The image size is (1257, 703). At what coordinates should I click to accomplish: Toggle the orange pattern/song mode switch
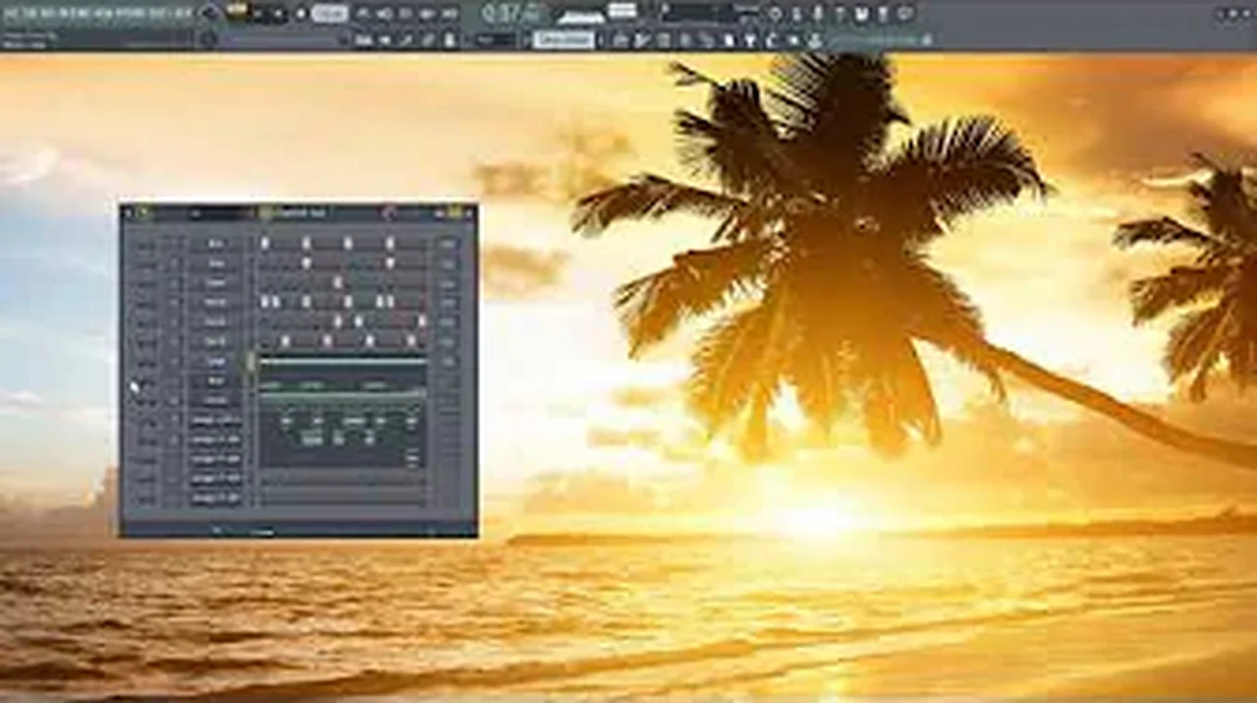239,12
